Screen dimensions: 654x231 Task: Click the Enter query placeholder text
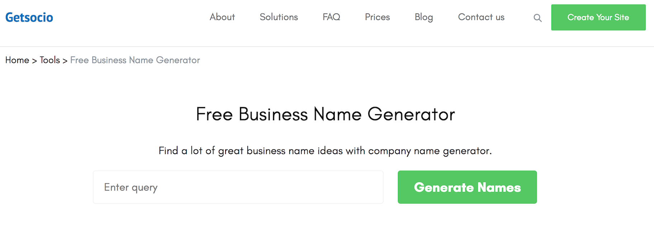point(131,187)
